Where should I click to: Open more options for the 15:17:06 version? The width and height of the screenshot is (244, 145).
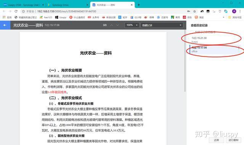point(239,48)
